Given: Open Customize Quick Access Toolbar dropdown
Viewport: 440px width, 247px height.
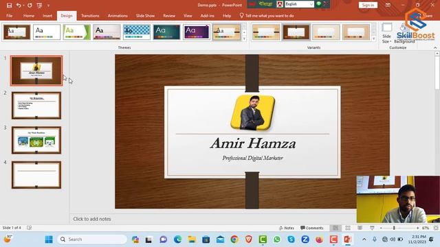Looking at the screenshot, I should click(49, 5).
